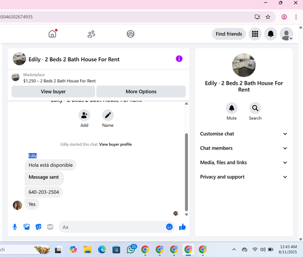Mute the conversation with bell icon

[231, 108]
